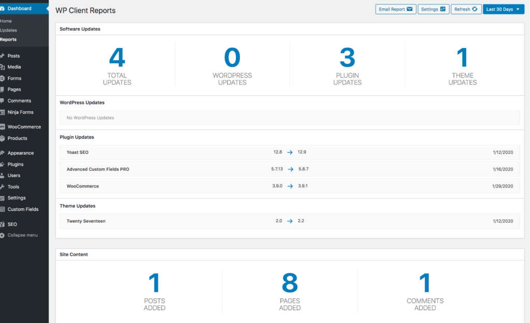Screen dimensions: 530x323
Task: Click the Users icon in sidebar
Action: point(2,176)
